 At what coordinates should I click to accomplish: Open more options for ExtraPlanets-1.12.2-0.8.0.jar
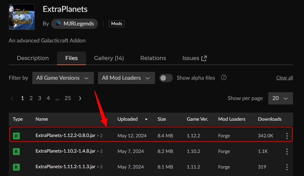coord(287,136)
